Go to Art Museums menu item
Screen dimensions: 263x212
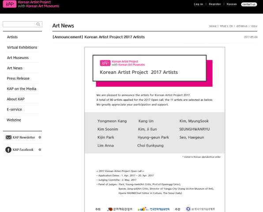click(x=18, y=58)
